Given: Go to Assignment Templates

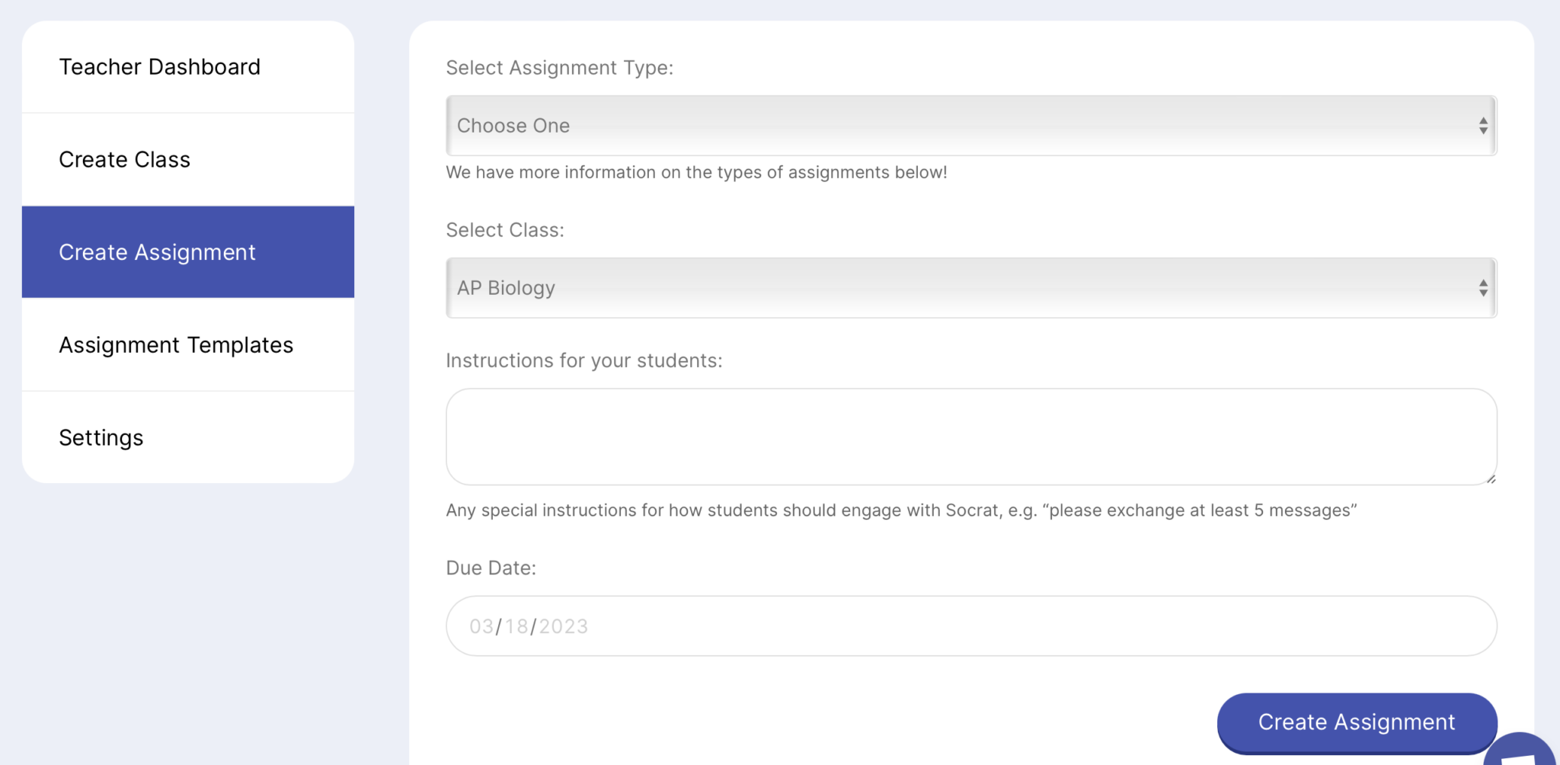Looking at the screenshot, I should (x=175, y=344).
